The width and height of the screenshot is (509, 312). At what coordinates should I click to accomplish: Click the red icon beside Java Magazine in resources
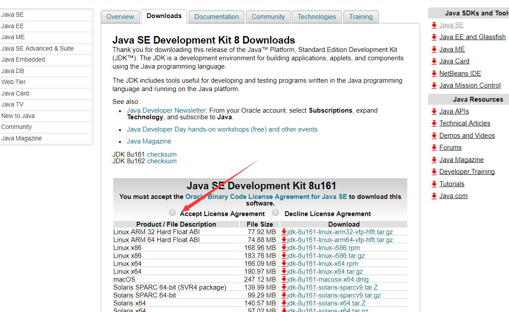pos(434,160)
